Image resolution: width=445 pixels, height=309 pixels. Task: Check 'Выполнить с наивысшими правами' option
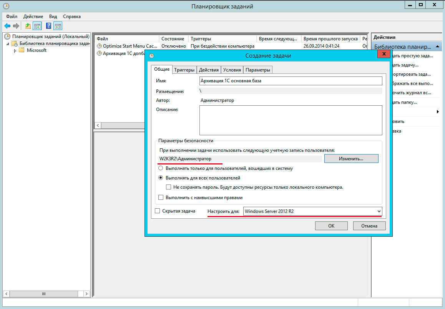161,198
